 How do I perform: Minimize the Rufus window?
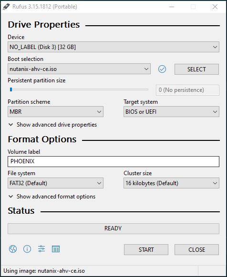[172, 7]
